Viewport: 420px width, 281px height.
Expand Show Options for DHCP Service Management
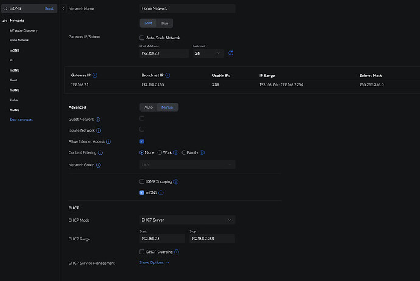pos(154,263)
